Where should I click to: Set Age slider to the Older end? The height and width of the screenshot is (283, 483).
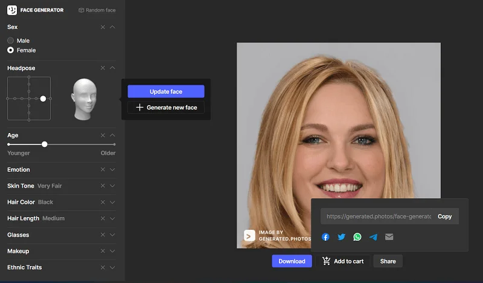[x=114, y=144]
